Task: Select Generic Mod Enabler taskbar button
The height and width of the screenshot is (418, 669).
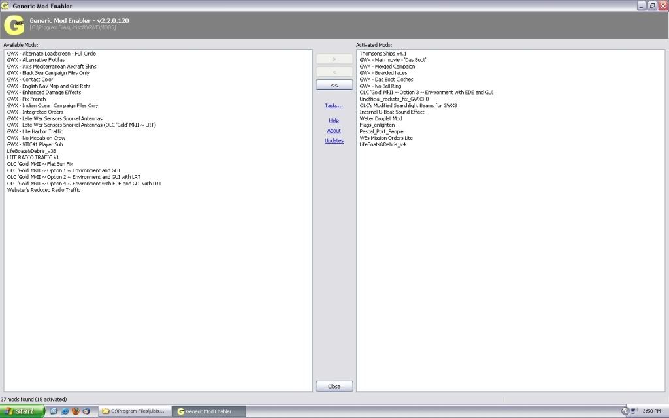Action: pyautogui.click(x=210, y=411)
